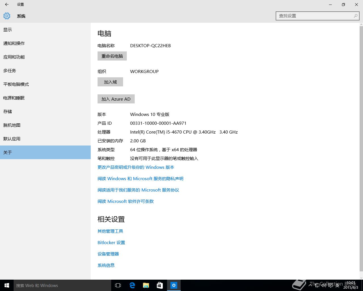The width and height of the screenshot is (363, 291).
Task: Open the Bitlocker 设置 link
Action: tap(111, 242)
